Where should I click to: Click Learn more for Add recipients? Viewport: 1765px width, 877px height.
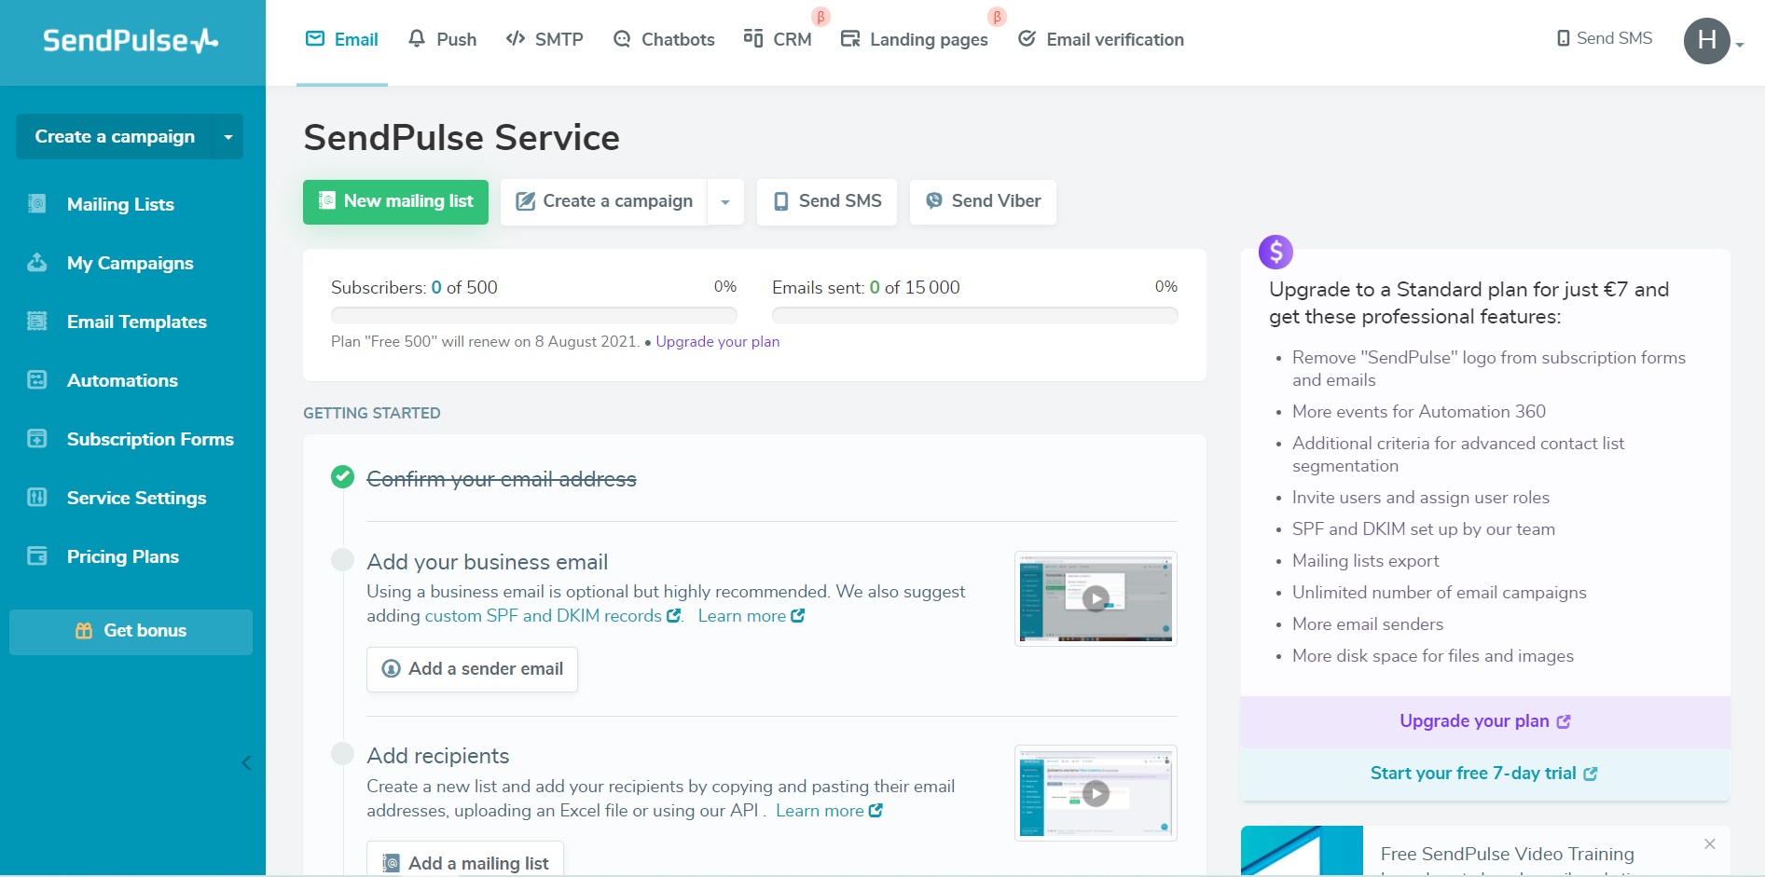point(829,811)
